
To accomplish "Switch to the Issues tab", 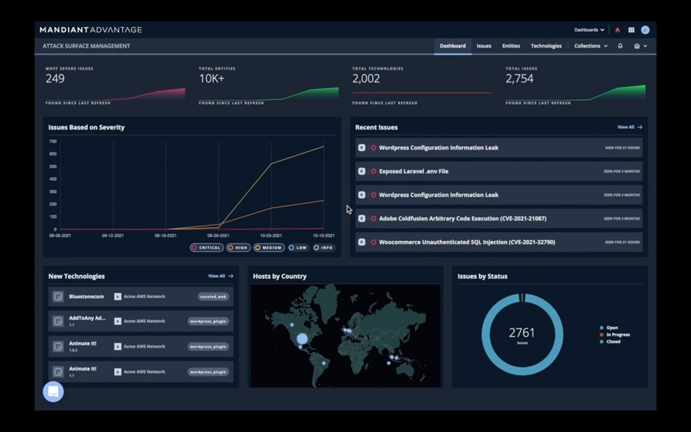I will [484, 46].
